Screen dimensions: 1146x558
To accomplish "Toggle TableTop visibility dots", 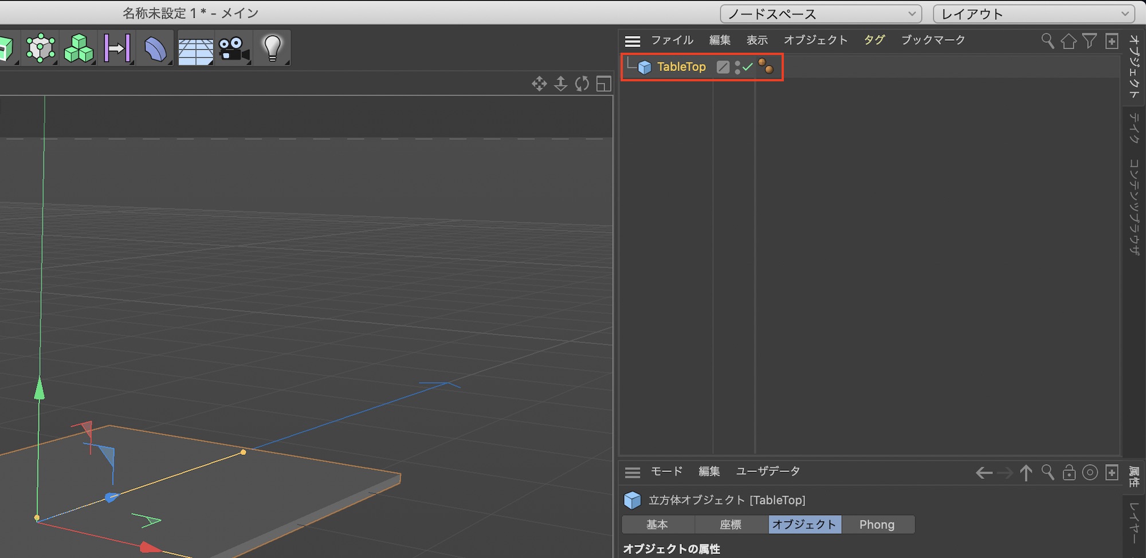I will [737, 67].
